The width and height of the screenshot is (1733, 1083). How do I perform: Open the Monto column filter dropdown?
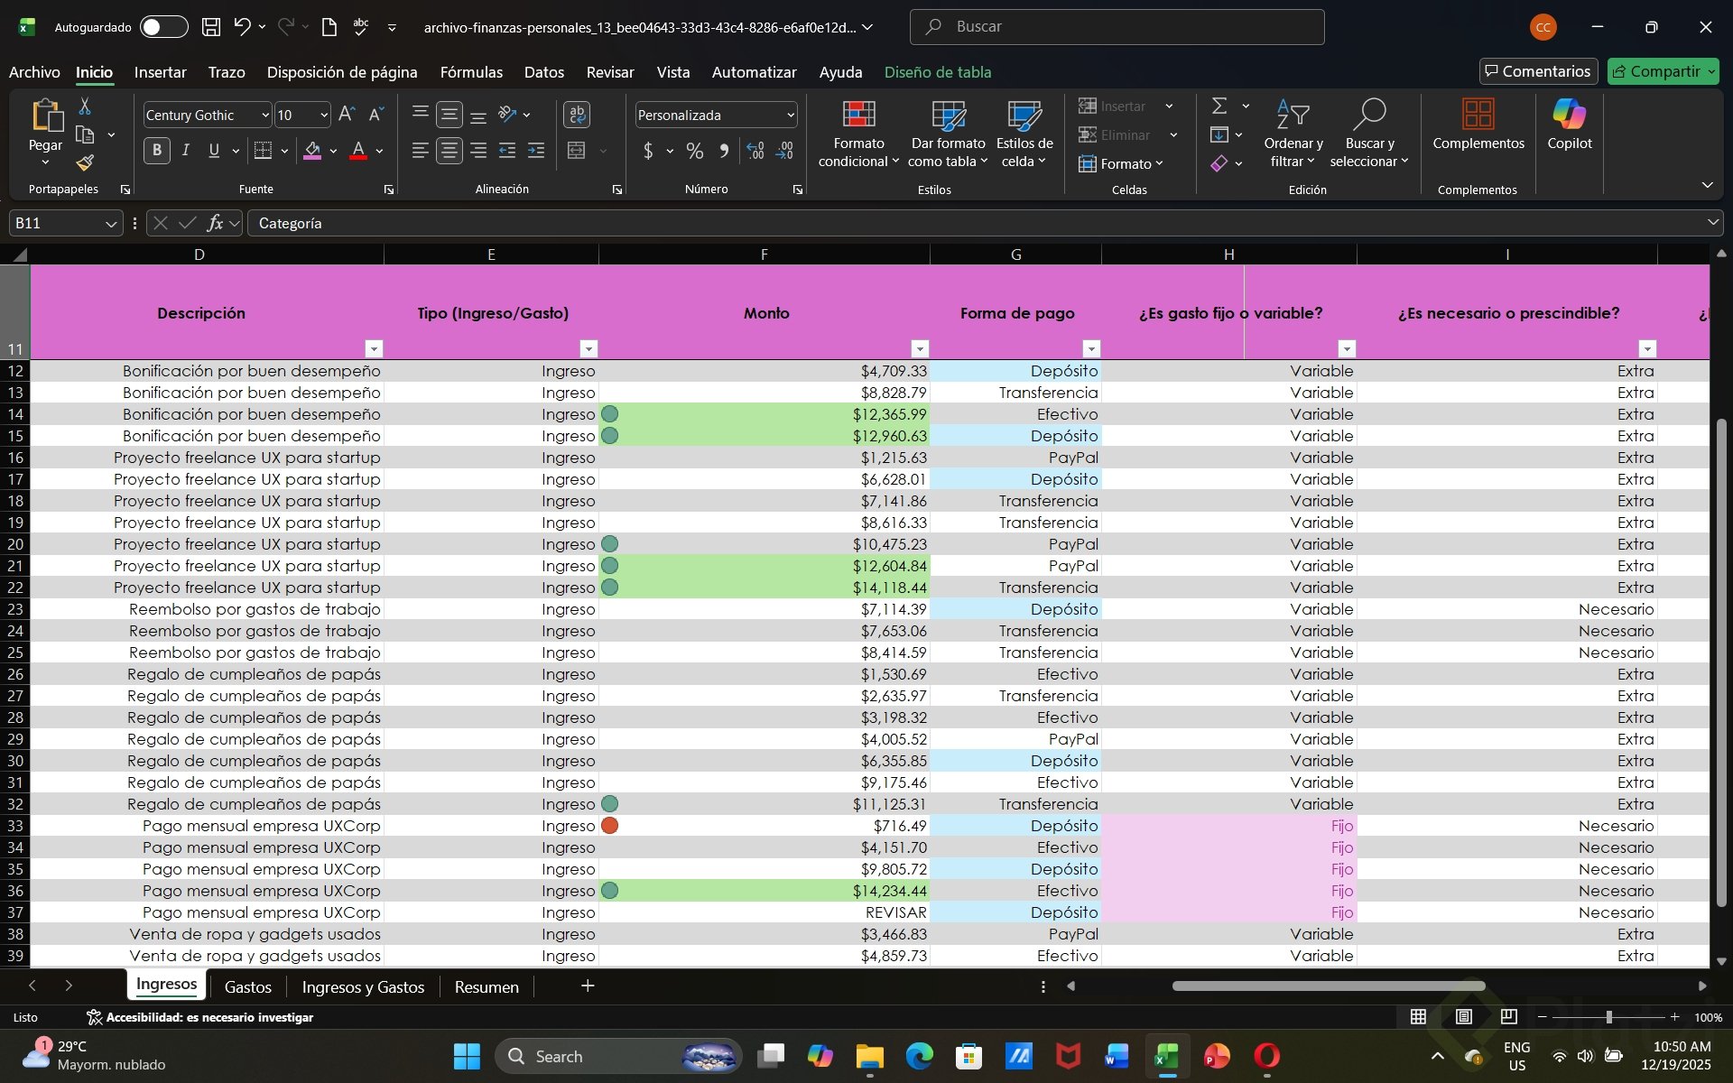919,348
